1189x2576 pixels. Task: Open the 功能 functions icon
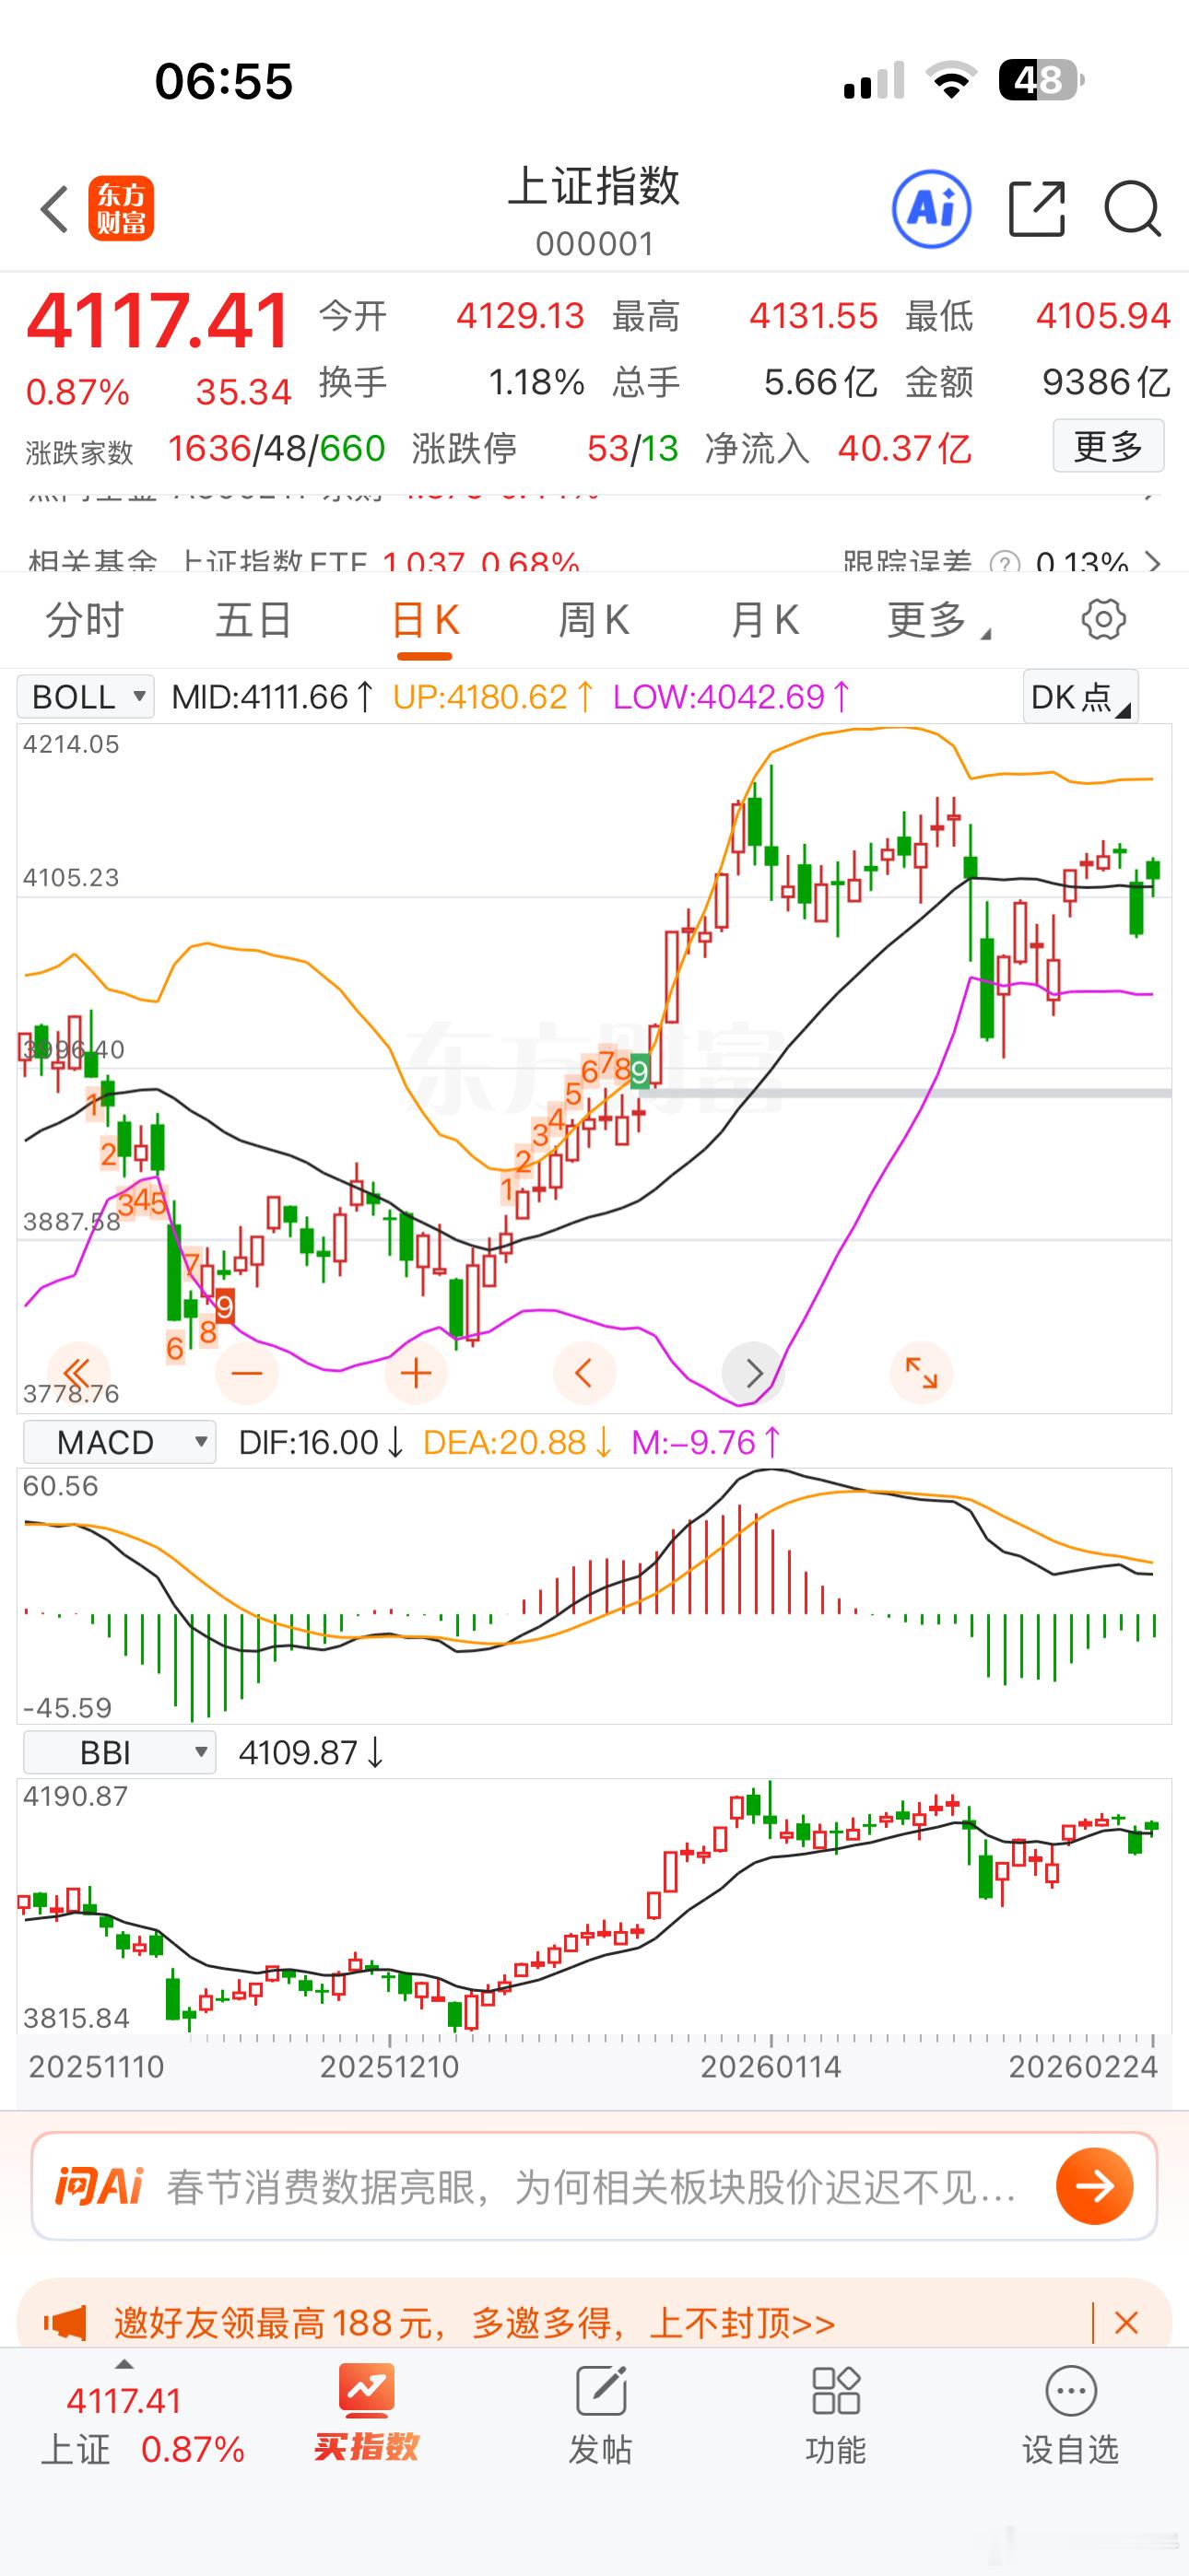(x=836, y=2414)
